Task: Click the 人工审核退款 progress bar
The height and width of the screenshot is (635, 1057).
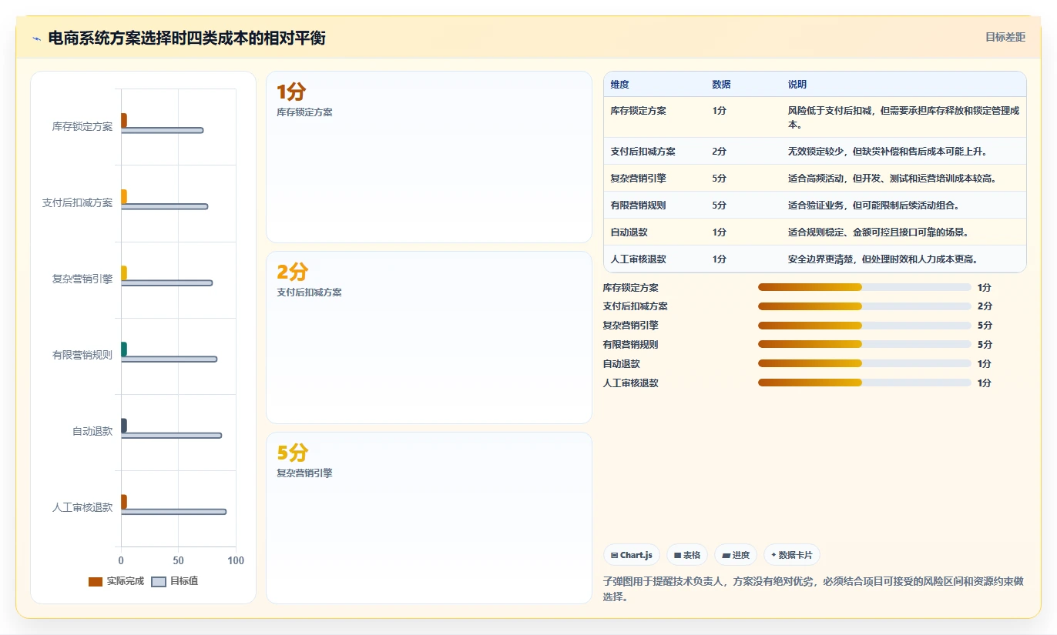Action: coord(864,383)
